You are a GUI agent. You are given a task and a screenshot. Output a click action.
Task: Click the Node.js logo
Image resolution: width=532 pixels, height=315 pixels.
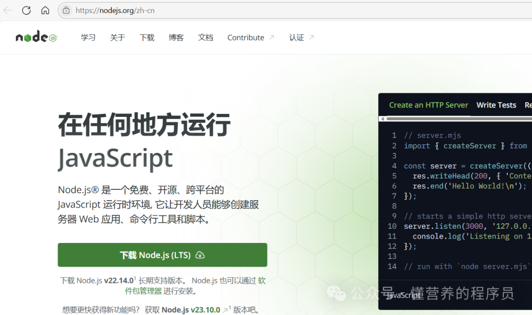[x=36, y=36]
